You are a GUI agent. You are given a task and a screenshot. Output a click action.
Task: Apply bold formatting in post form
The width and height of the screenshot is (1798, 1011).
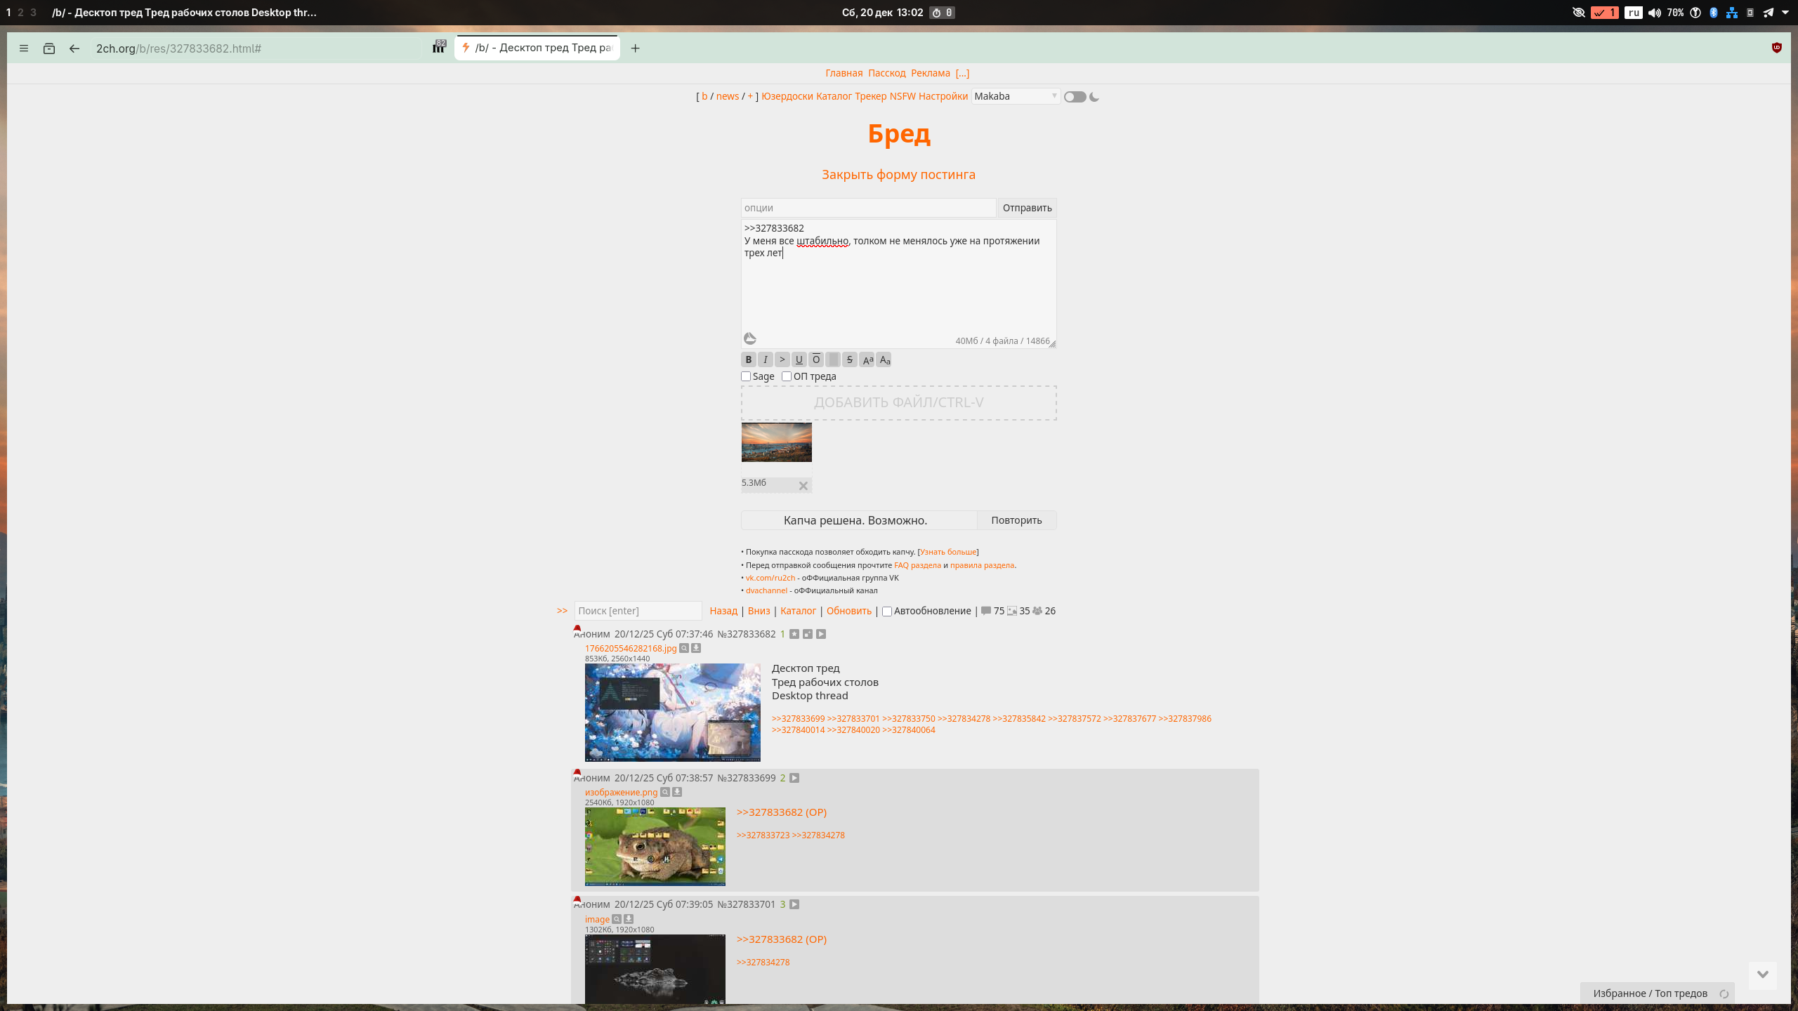pyautogui.click(x=748, y=359)
